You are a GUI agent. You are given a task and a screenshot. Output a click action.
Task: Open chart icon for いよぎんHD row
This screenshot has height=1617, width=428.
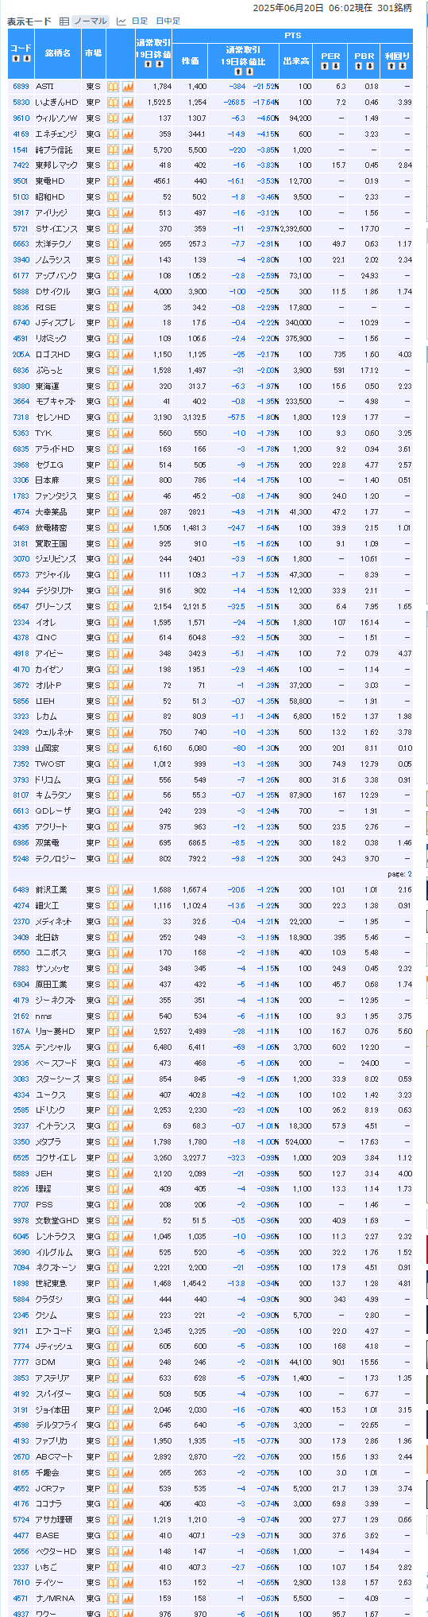[127, 103]
